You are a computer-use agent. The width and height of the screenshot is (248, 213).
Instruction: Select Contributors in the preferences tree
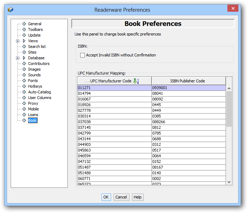(39, 64)
